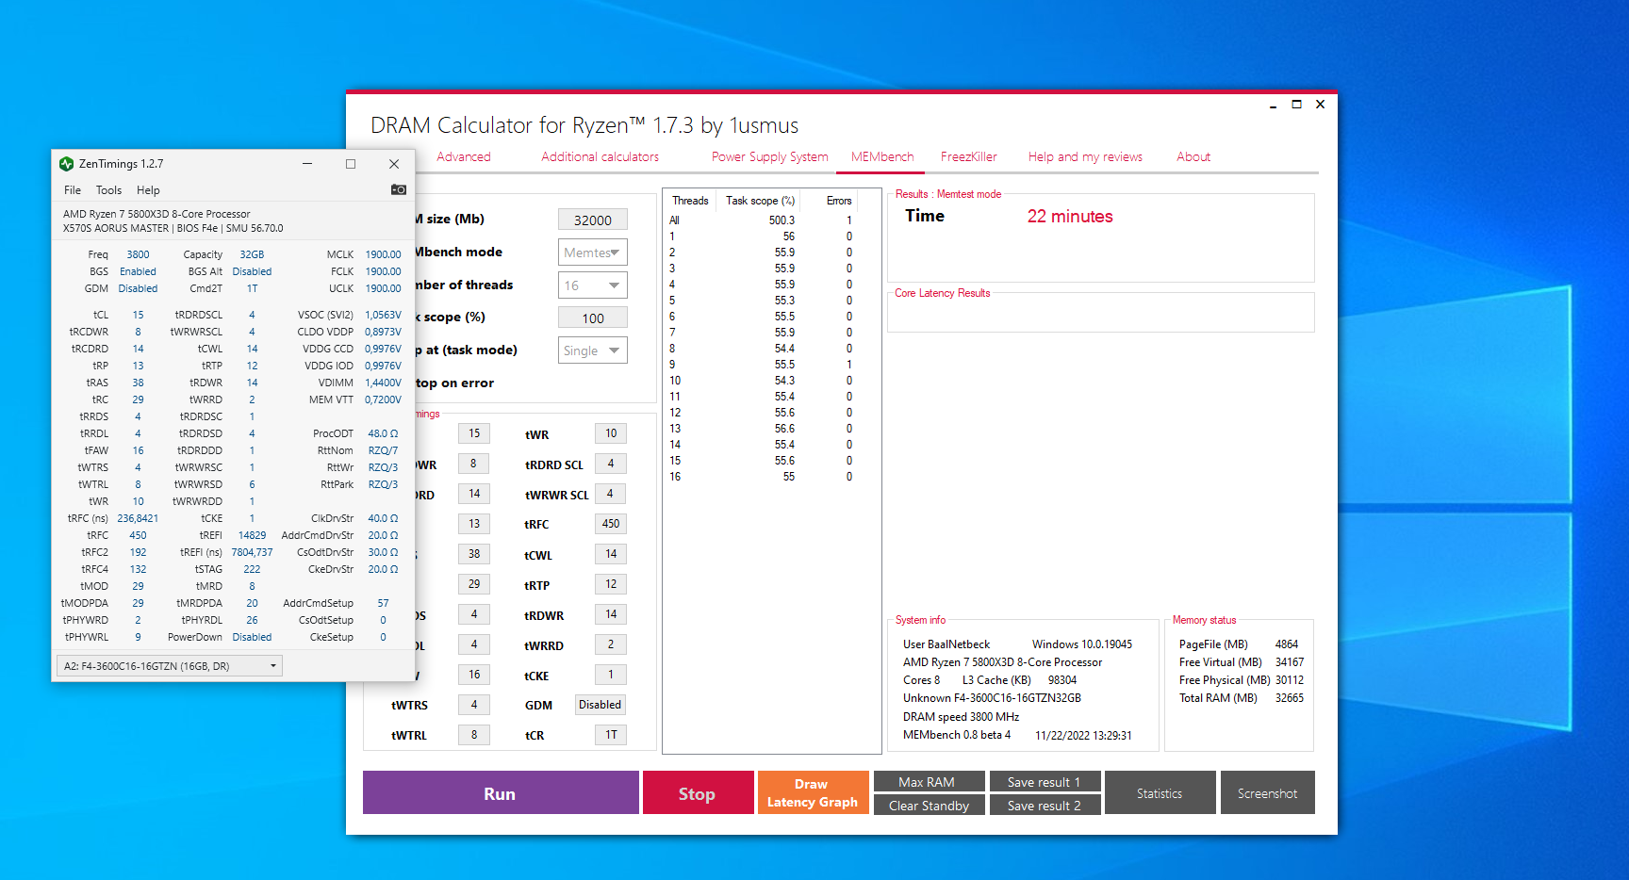Click the Draw Latency Graph button
The width and height of the screenshot is (1629, 880).
tap(813, 793)
